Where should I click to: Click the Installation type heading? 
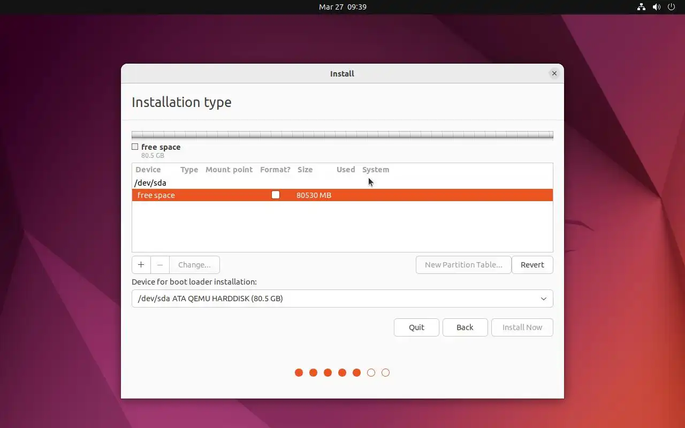click(181, 102)
